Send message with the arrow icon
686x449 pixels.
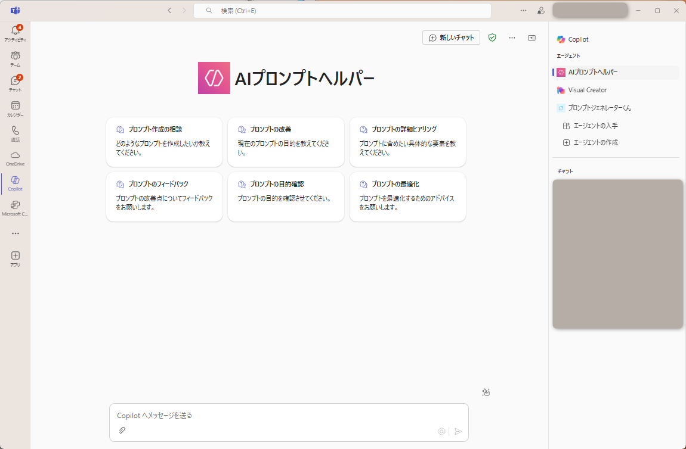click(x=458, y=432)
